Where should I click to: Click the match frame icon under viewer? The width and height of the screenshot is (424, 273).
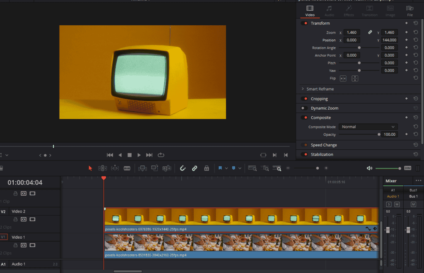[x=263, y=155]
